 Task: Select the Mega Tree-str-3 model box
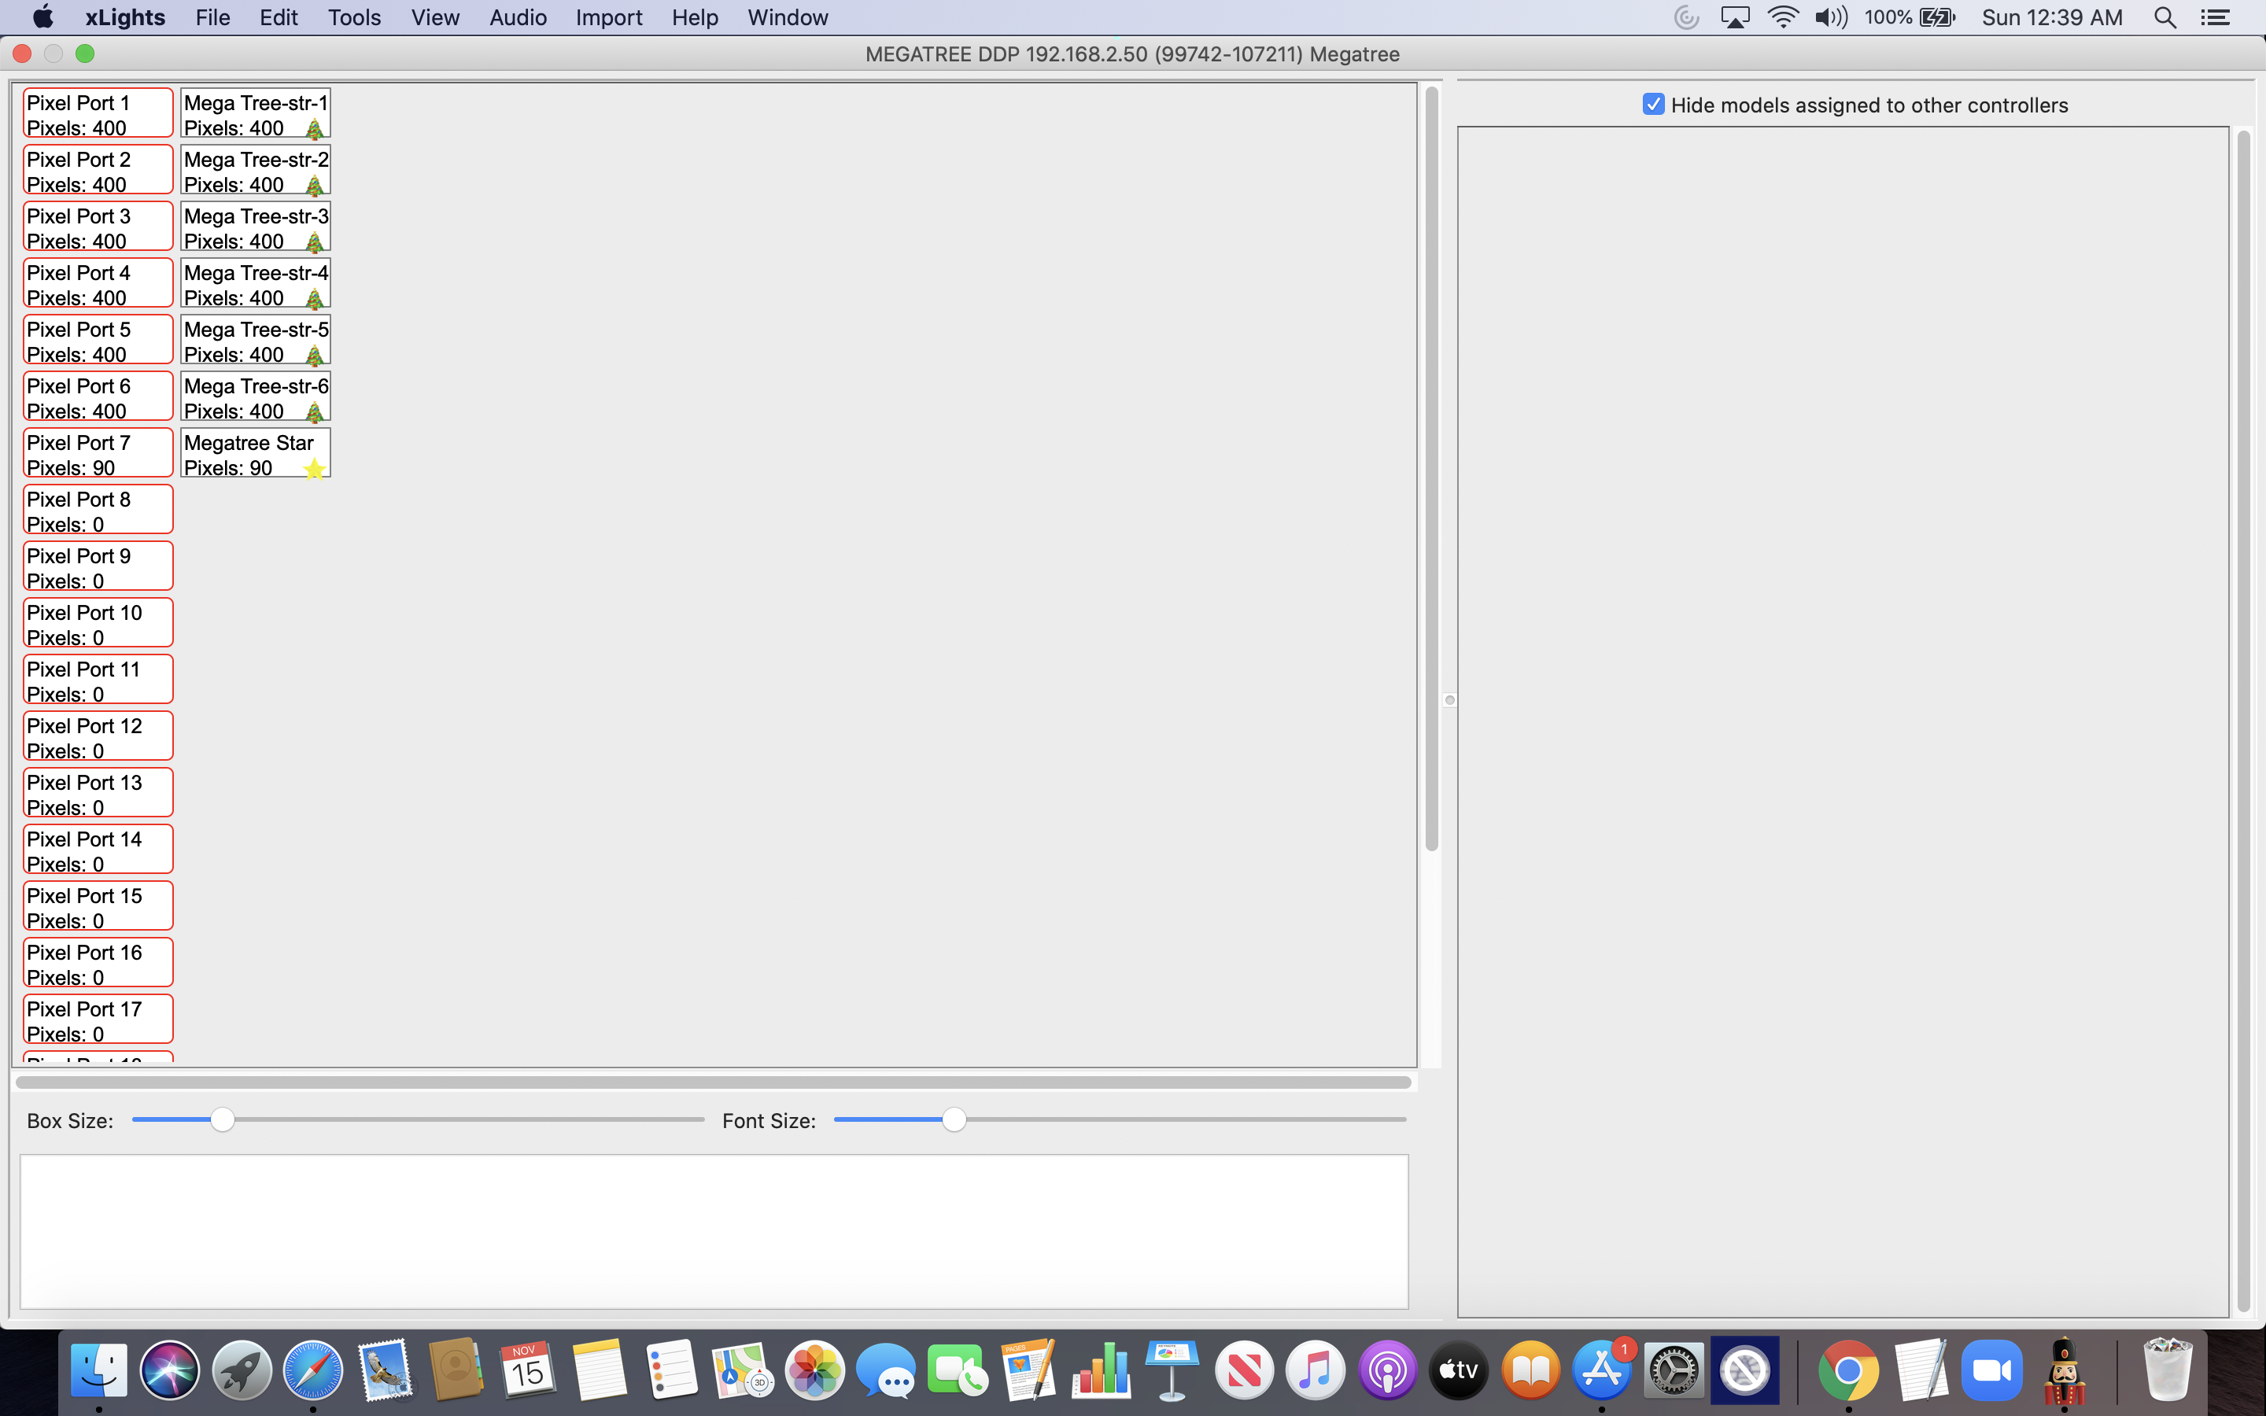point(256,227)
